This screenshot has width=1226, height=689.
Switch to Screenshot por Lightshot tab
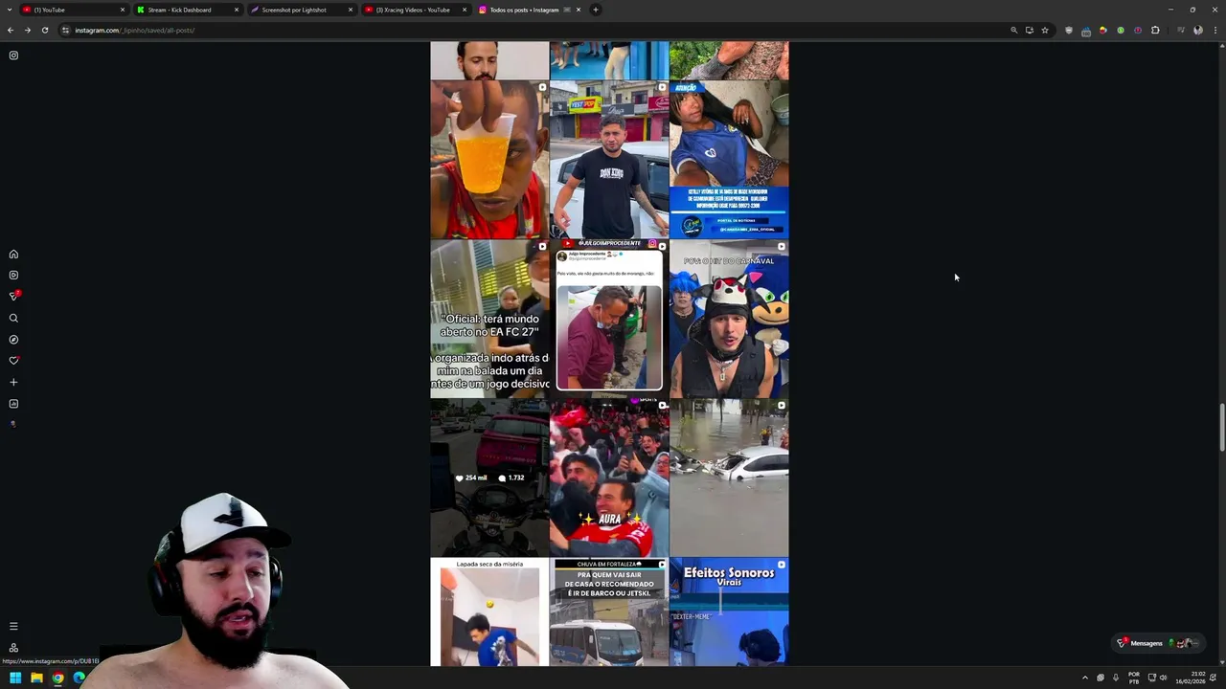tap(302, 10)
